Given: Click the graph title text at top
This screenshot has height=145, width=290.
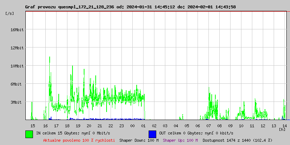Looking at the screenshot, I should [x=130, y=7].
